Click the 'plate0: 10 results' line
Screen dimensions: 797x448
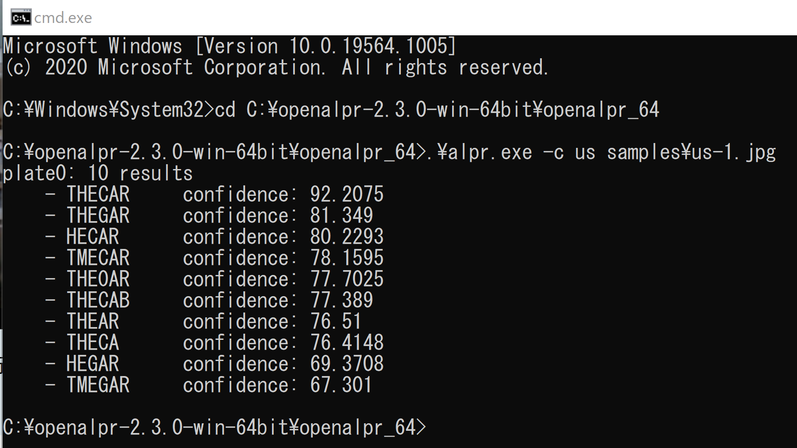(x=98, y=173)
